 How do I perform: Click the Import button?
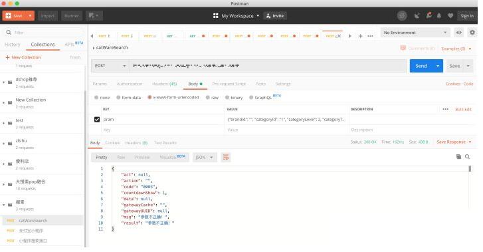48,16
